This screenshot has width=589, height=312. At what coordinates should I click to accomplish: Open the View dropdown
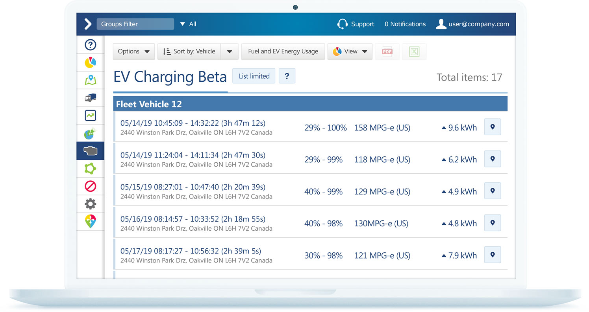click(350, 51)
